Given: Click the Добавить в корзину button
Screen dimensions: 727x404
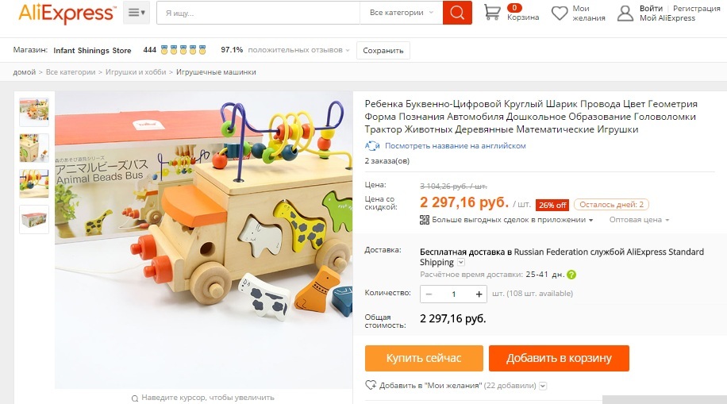Looking at the screenshot, I should coord(559,358).
